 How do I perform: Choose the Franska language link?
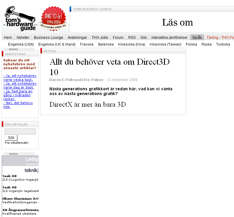click(x=87, y=44)
